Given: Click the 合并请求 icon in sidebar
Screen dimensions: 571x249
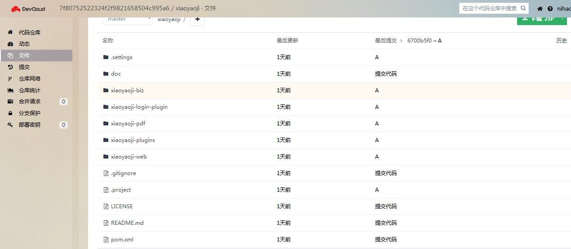Looking at the screenshot, I should click(x=10, y=102).
